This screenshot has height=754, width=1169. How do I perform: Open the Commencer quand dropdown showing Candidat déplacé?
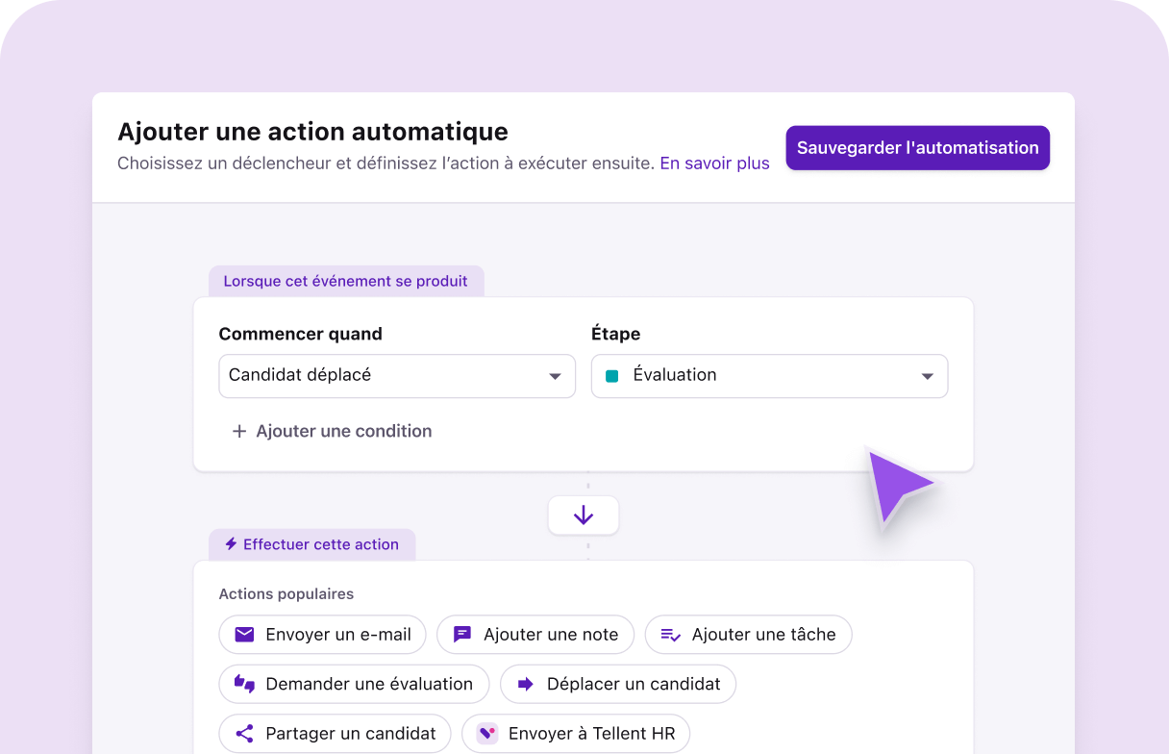pyautogui.click(x=396, y=375)
